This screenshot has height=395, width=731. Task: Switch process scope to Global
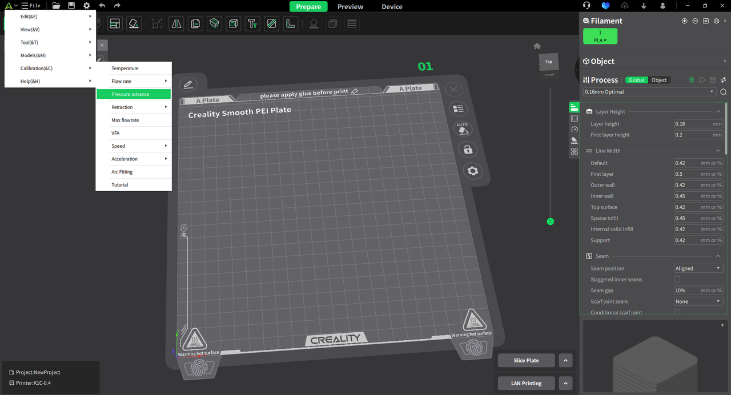(x=637, y=80)
